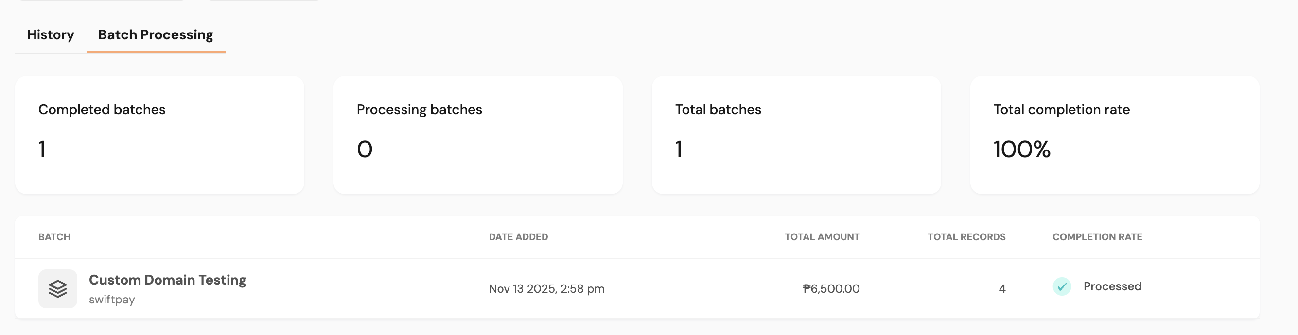The height and width of the screenshot is (335, 1298).
Task: Click the TOTAL AMOUNT column header
Action: pos(822,237)
